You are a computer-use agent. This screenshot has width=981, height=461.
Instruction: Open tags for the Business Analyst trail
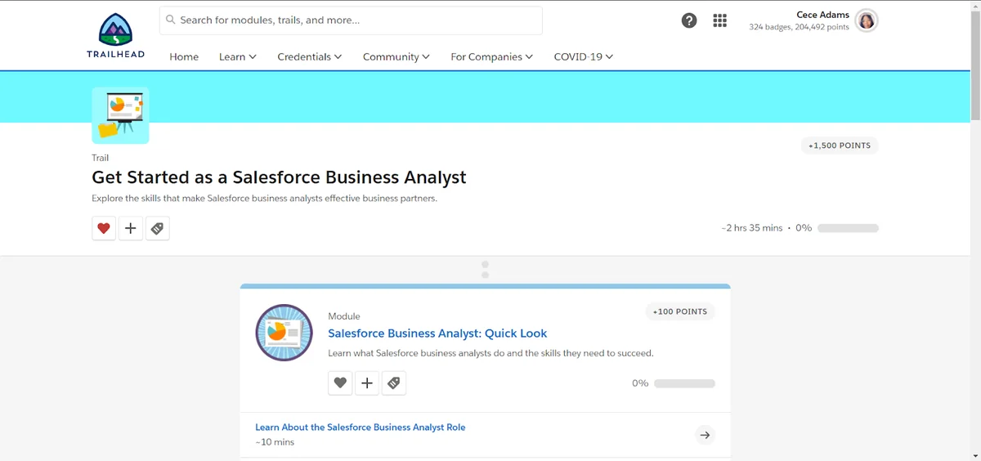pyautogui.click(x=158, y=228)
